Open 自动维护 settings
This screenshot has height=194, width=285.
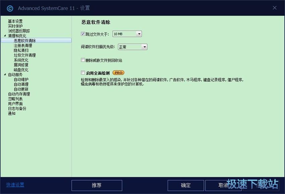click(x=21, y=79)
